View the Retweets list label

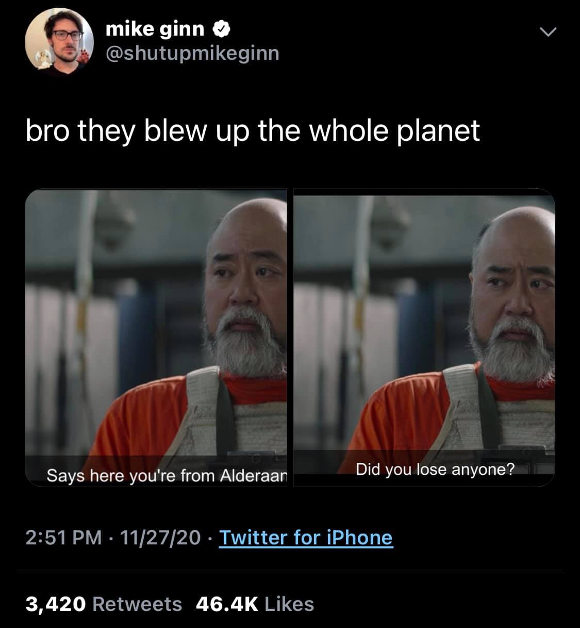pyautogui.click(x=137, y=604)
